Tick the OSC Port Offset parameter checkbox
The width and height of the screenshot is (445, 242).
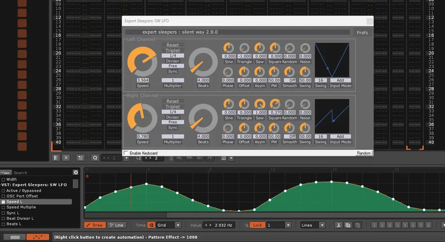coord(3,196)
